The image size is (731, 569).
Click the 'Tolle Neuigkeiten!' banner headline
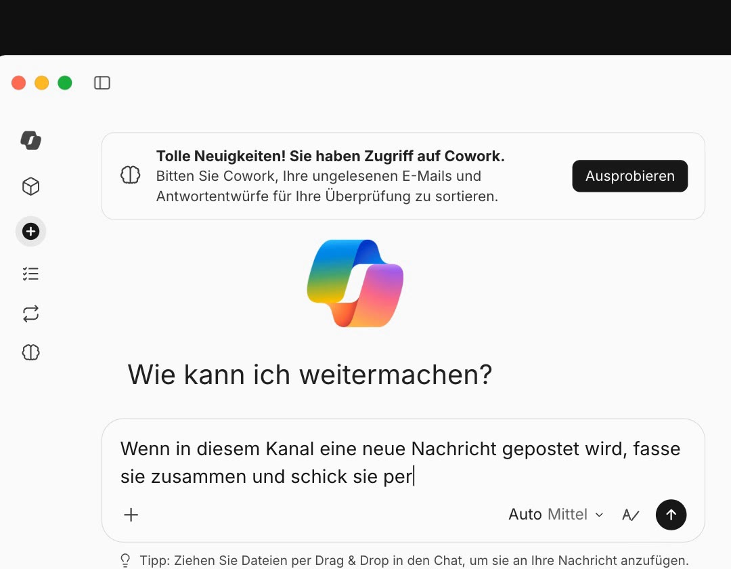click(330, 156)
